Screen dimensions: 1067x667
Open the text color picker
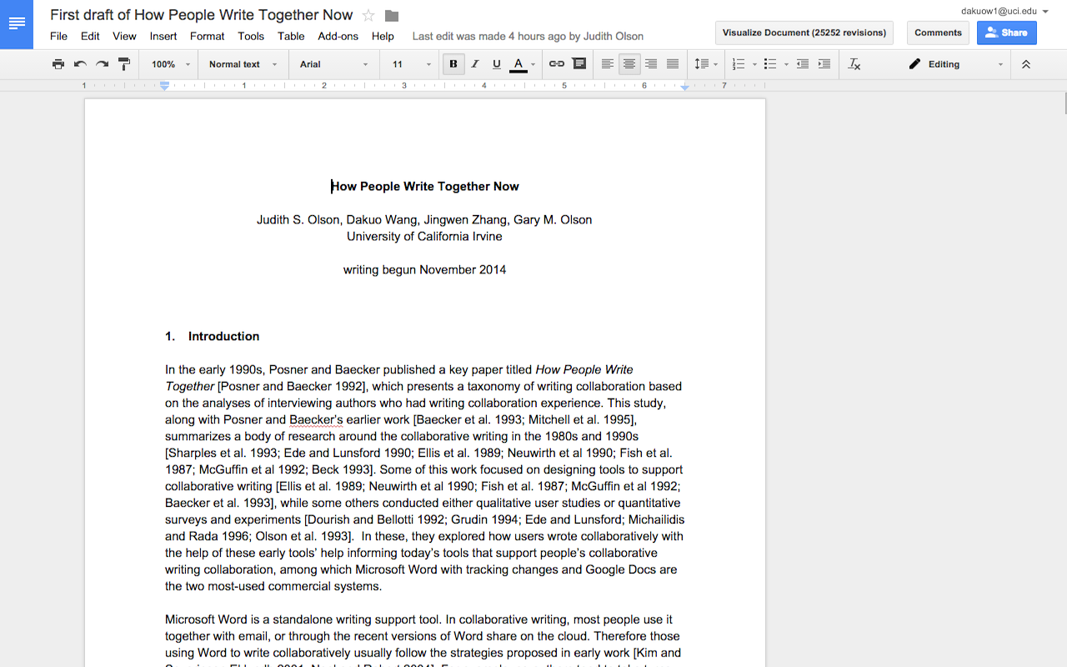point(522,64)
